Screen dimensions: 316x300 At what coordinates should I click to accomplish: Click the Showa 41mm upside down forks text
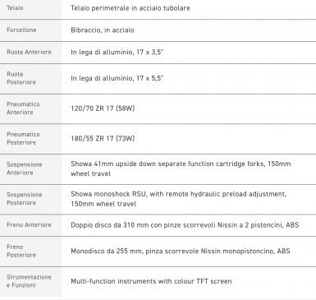[x=181, y=168]
